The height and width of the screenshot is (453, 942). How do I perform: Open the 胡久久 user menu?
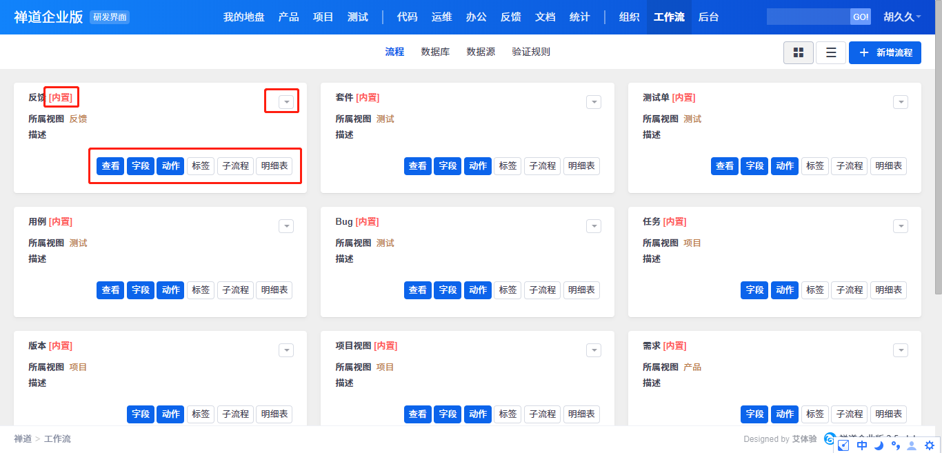pos(902,17)
